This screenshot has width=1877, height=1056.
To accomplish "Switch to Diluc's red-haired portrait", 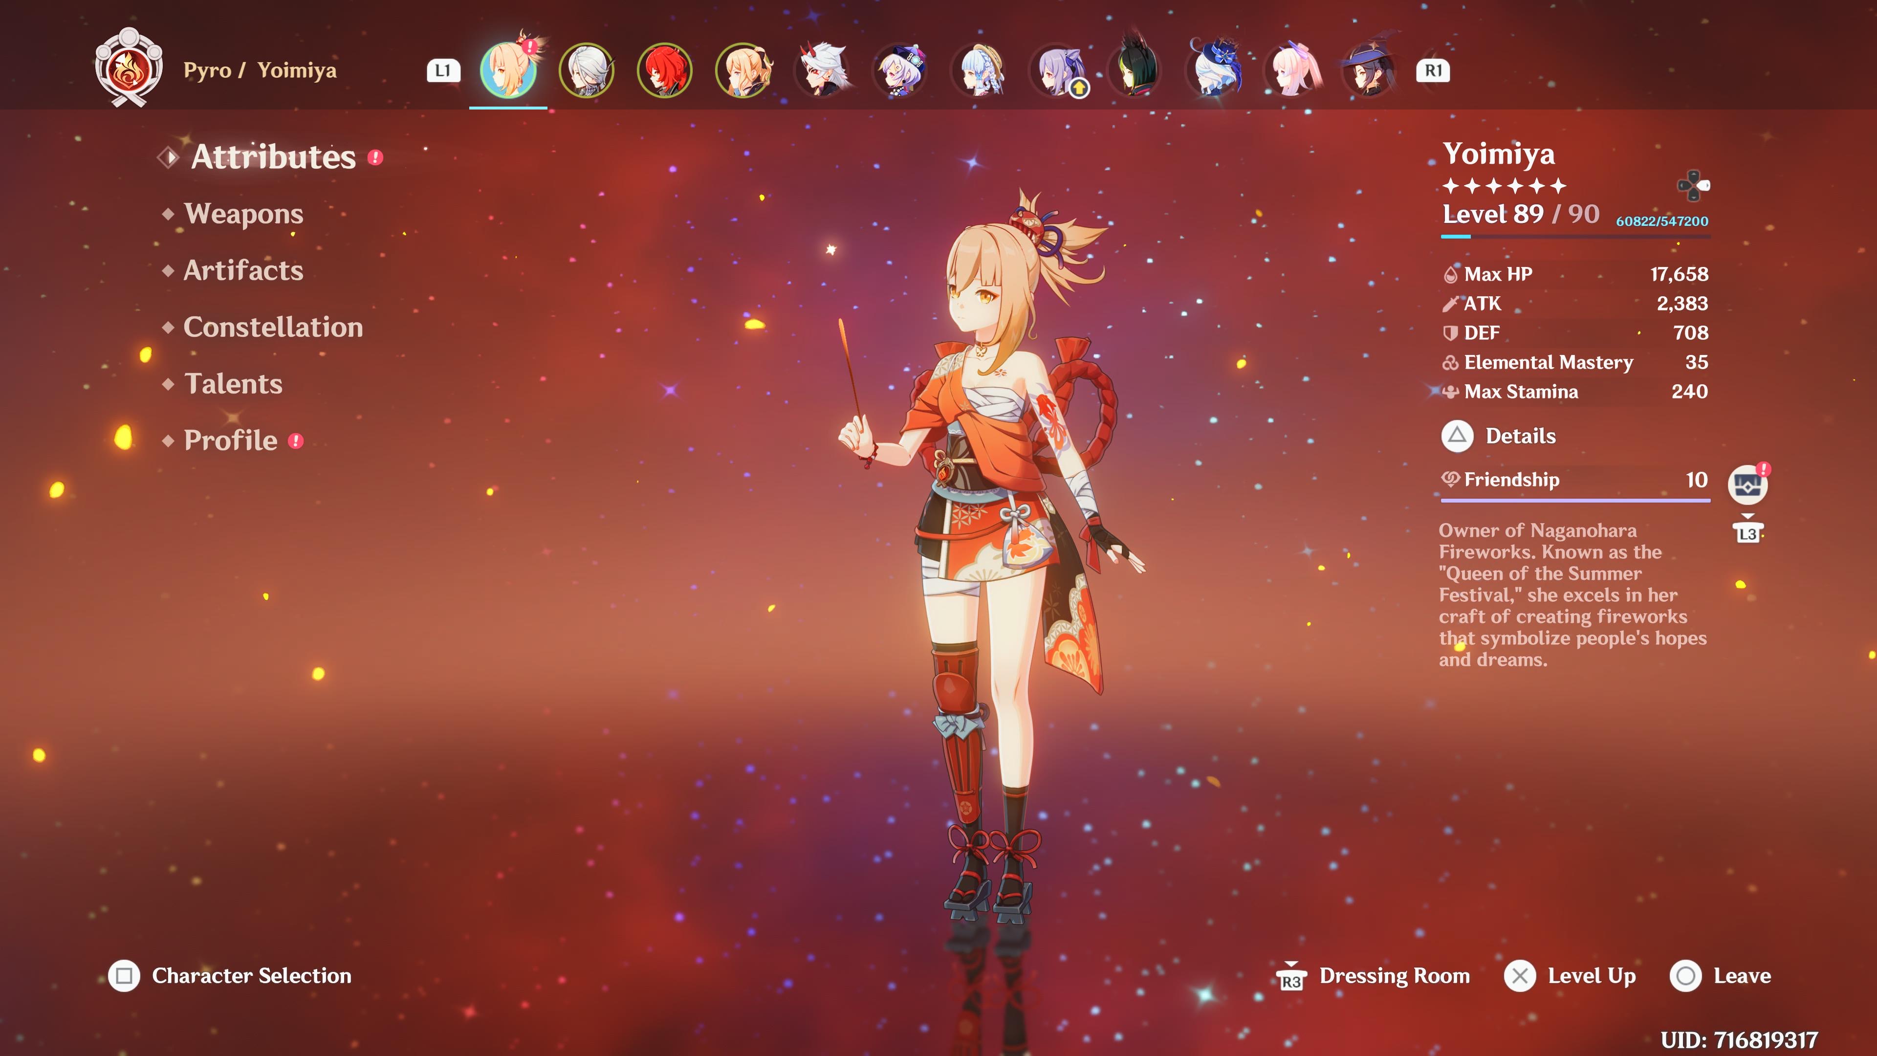I will coord(665,71).
